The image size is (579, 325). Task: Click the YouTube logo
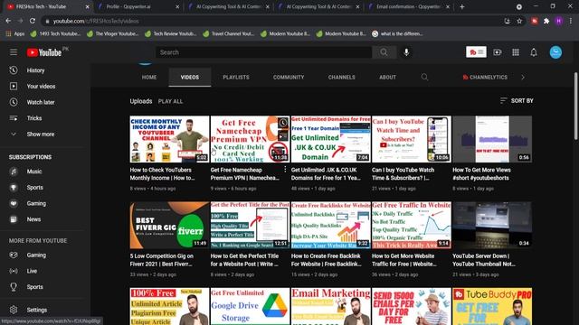tap(44, 52)
